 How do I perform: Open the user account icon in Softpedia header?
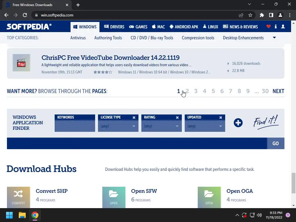pos(283,26)
